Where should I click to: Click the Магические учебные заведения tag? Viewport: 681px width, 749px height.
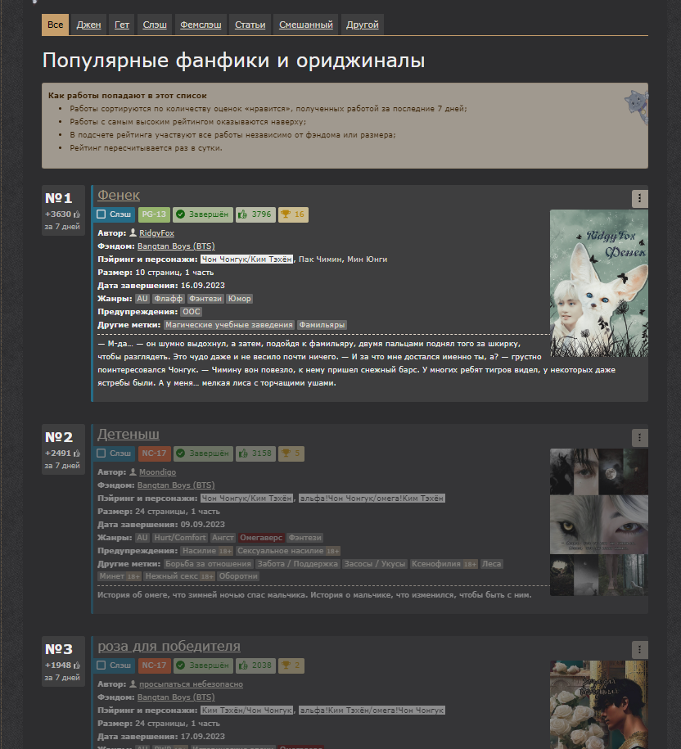coord(228,325)
